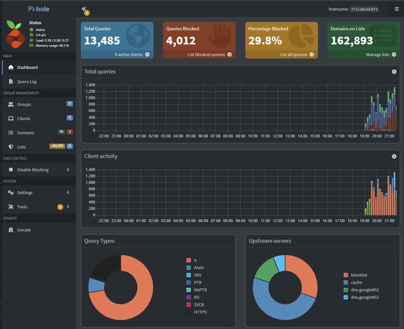Screen dimensions: 404x329
Task: Click the Clients laptop icon
Action: [11, 118]
